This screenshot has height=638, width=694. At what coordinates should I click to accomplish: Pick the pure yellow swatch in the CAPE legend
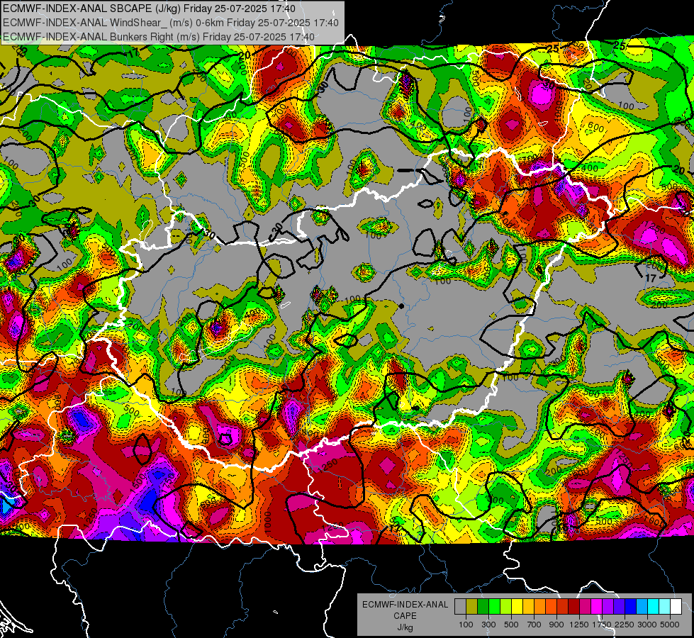[x=517, y=607]
